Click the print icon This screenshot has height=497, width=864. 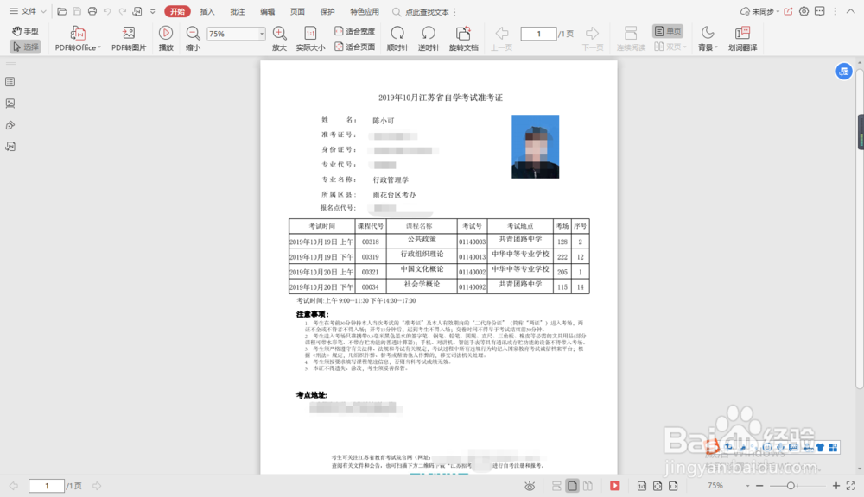pyautogui.click(x=92, y=11)
